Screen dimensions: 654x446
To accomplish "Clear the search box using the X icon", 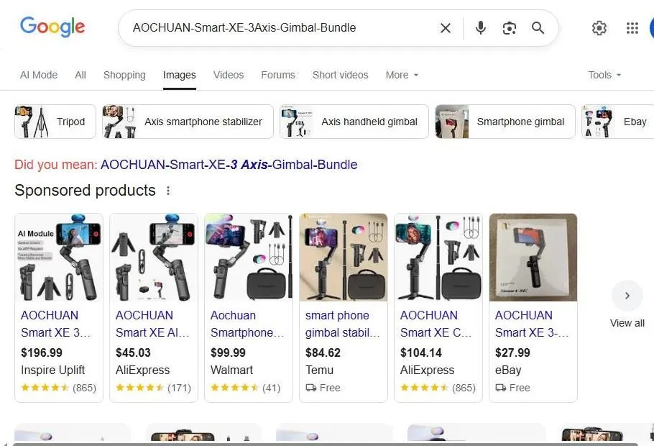I will point(445,28).
